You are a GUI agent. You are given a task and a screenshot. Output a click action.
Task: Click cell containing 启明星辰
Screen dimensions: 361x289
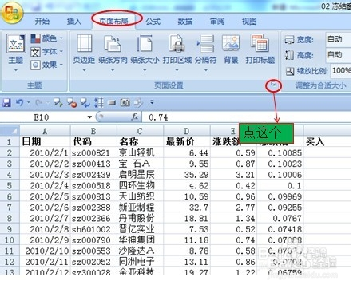point(140,175)
